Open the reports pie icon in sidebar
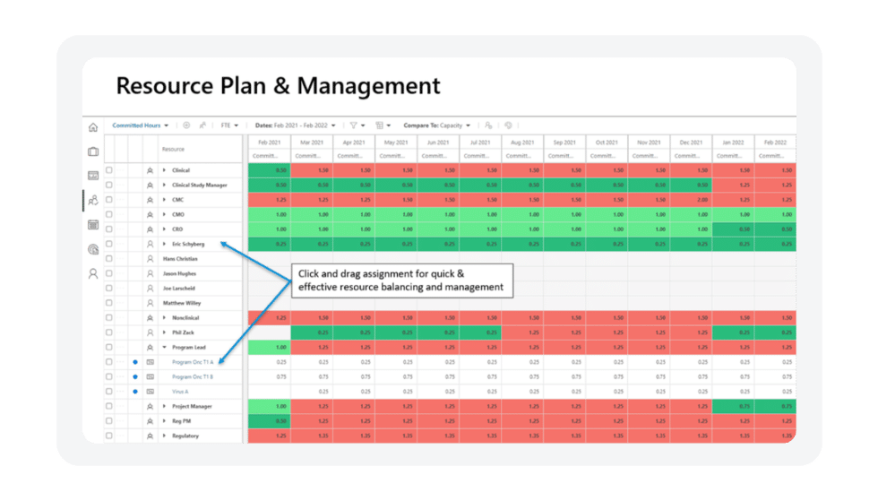 pyautogui.click(x=93, y=249)
